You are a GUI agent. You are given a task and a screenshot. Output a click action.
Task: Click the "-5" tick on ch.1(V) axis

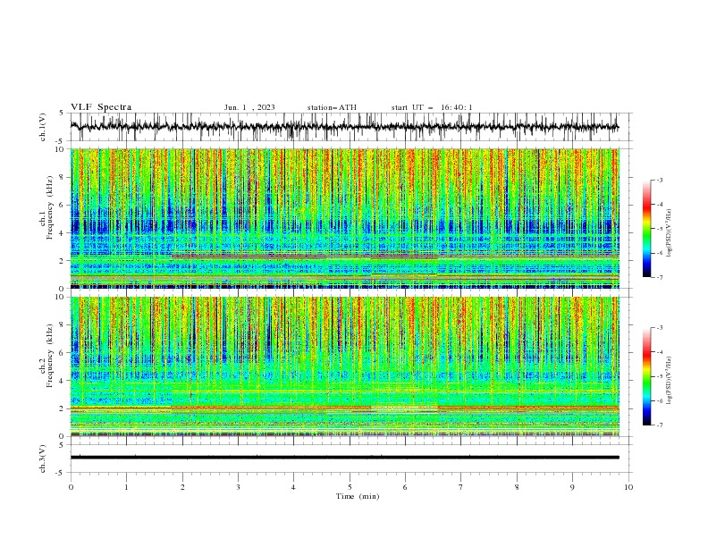click(x=61, y=141)
